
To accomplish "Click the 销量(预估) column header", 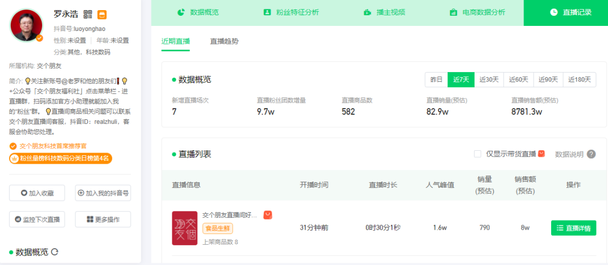I will (485, 185).
